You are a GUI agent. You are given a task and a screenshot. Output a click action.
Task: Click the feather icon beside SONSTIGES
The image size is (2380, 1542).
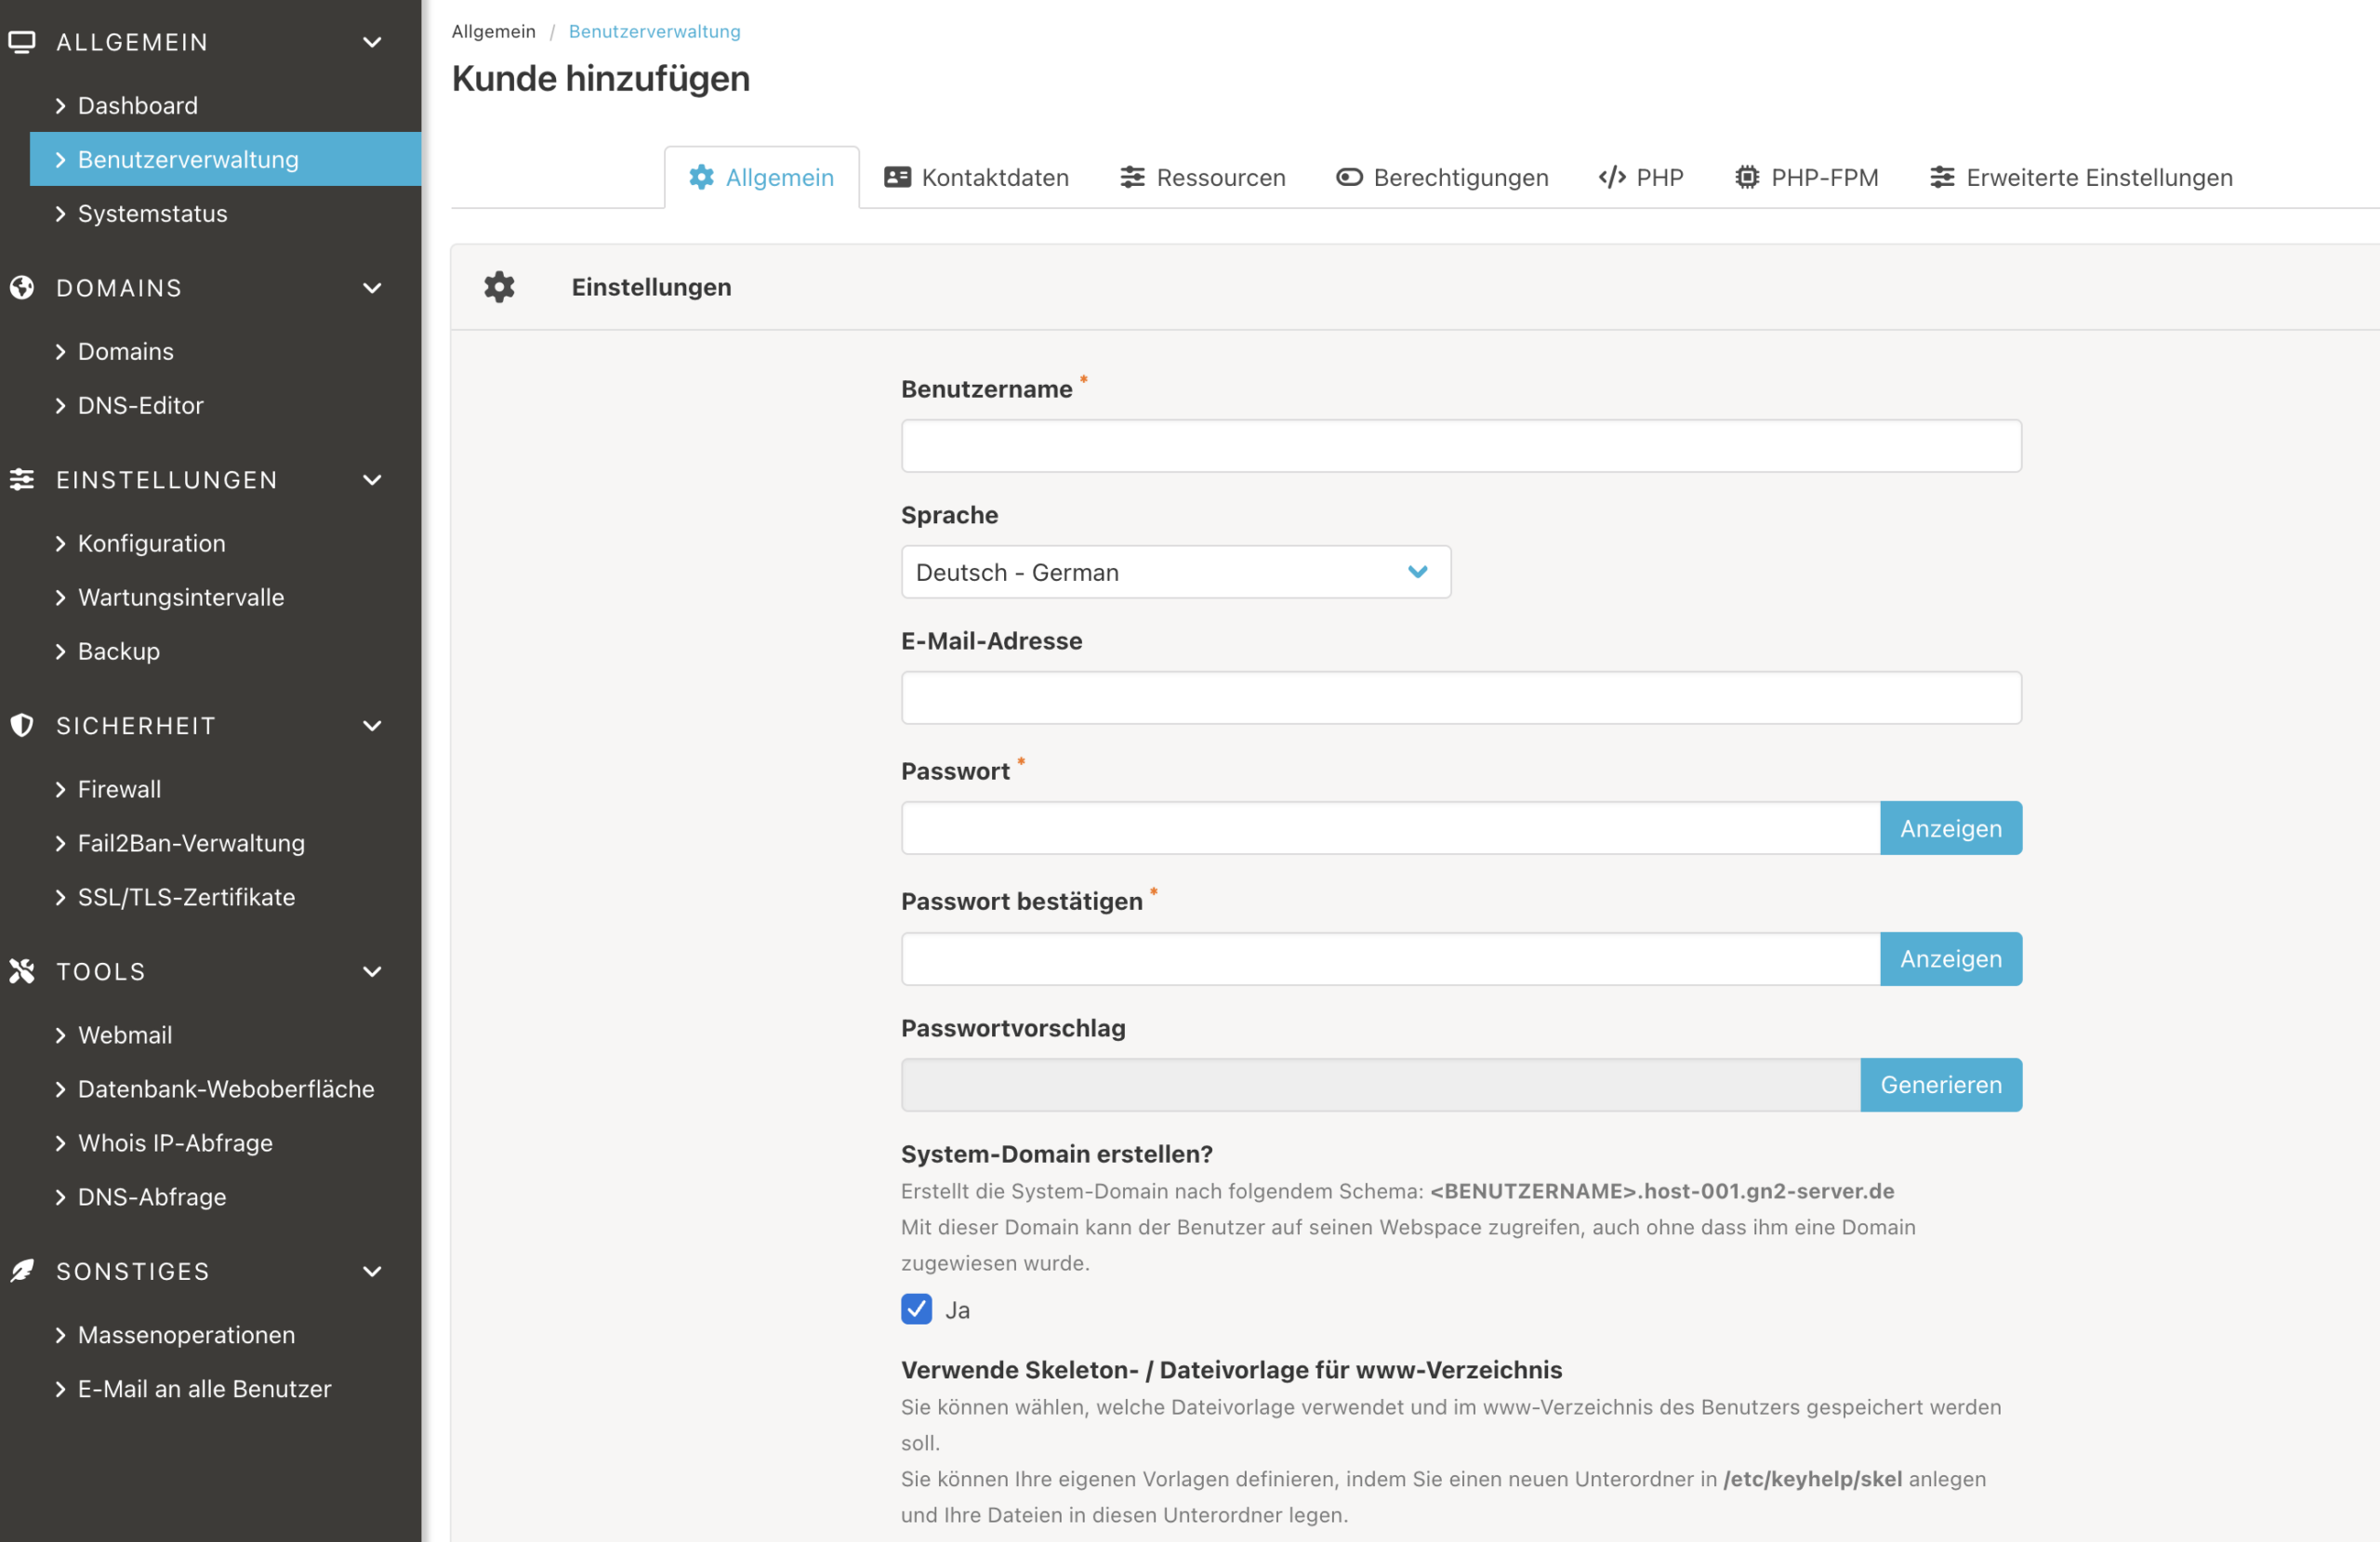tap(22, 1271)
